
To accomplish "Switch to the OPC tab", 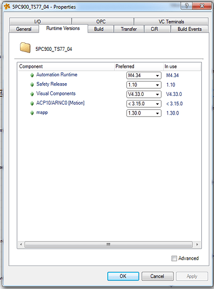I will tap(103, 21).
